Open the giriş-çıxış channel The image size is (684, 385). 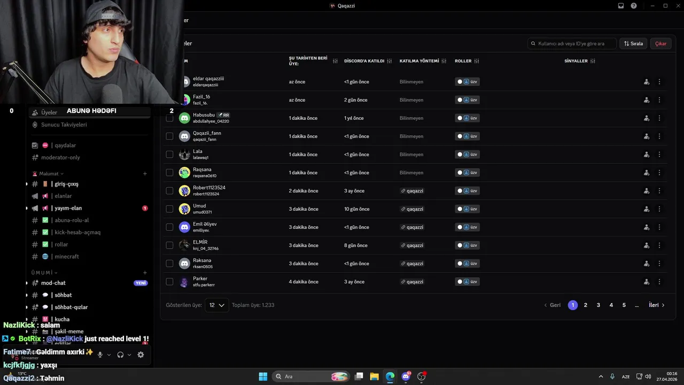point(89,184)
